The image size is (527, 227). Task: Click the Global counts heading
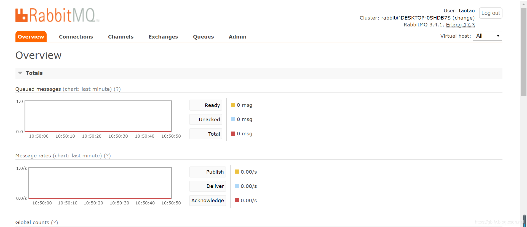[32, 223]
